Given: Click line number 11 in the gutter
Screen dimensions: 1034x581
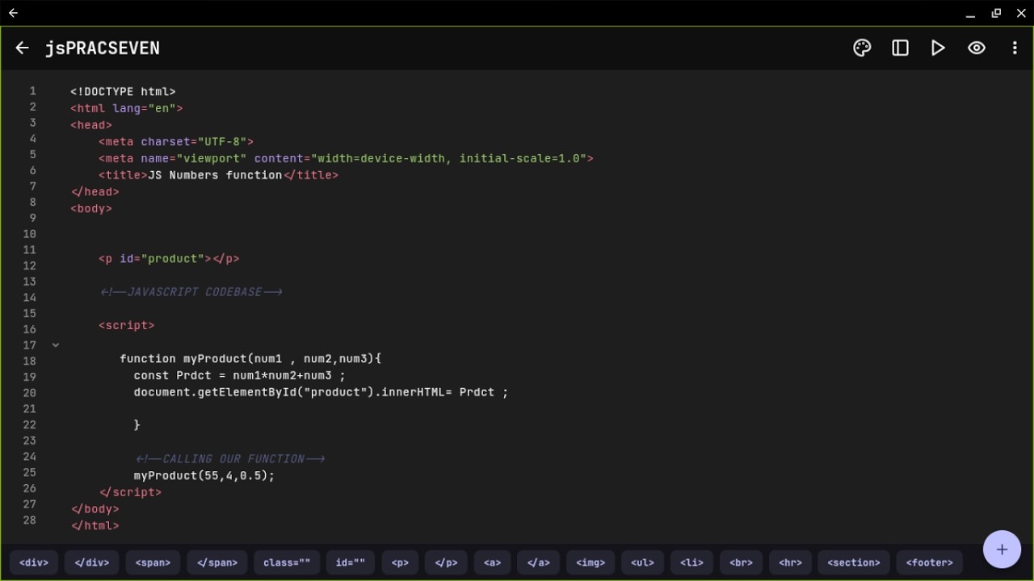Looking at the screenshot, I should [x=29, y=250].
